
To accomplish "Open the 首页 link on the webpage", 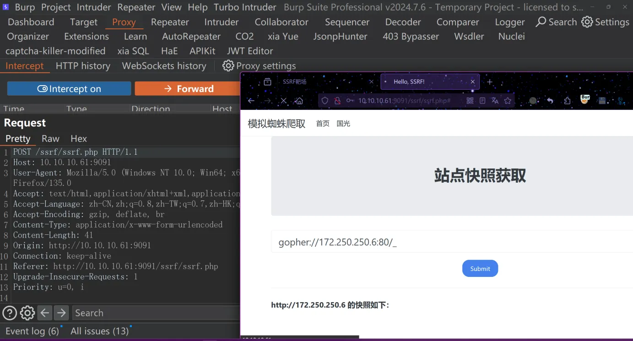I will [323, 124].
